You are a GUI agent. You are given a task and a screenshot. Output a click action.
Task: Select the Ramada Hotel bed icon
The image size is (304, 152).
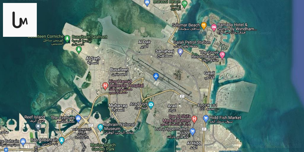point(214,27)
